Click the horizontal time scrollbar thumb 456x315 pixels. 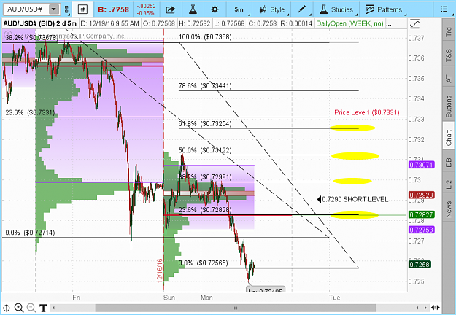click(235, 308)
